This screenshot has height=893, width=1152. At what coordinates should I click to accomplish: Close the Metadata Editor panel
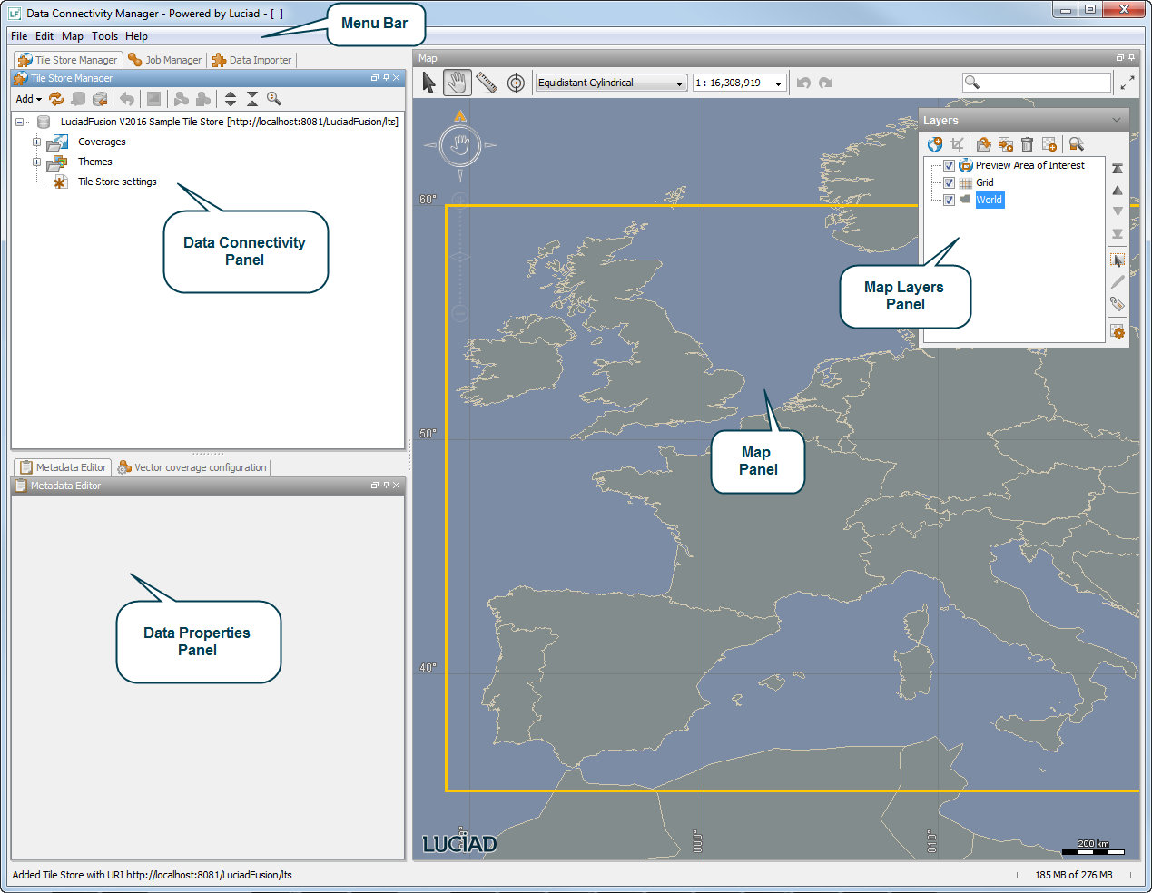tap(397, 486)
